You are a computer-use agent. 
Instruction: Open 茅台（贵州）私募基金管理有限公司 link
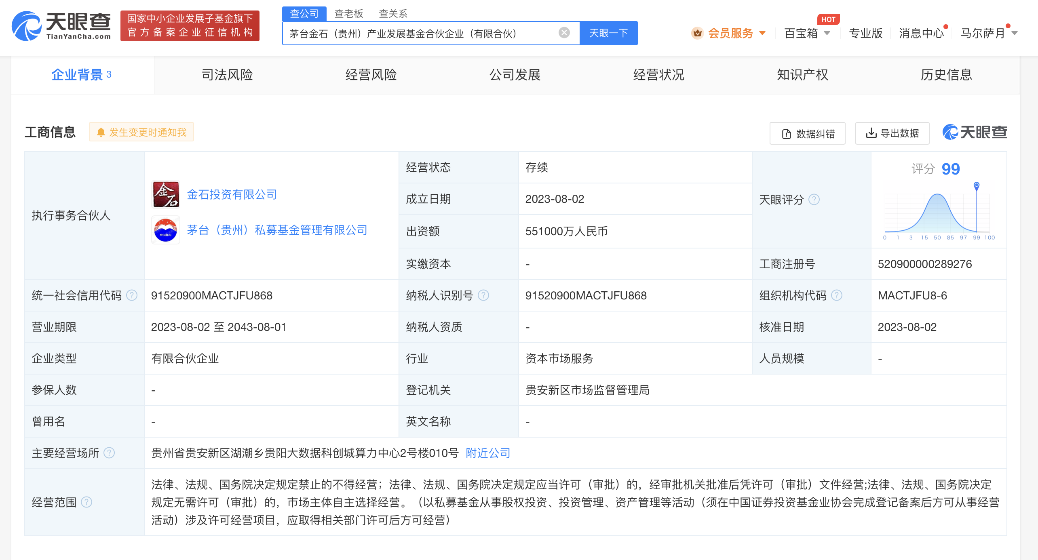click(277, 230)
